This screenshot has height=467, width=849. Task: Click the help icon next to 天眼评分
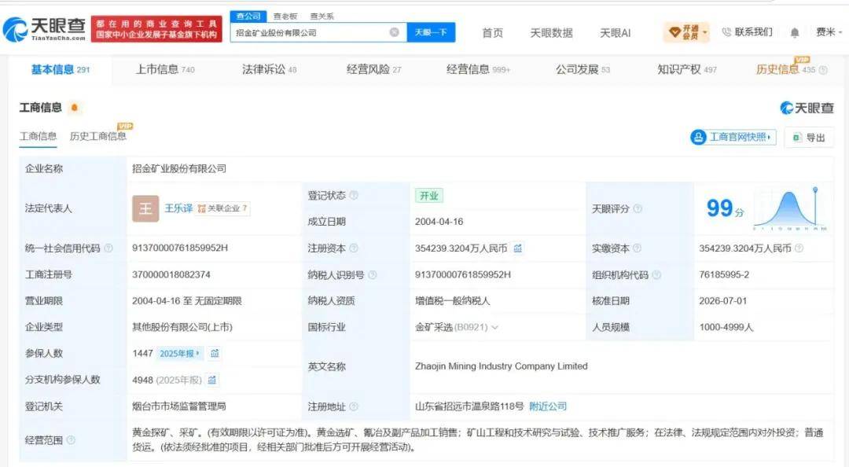638,208
